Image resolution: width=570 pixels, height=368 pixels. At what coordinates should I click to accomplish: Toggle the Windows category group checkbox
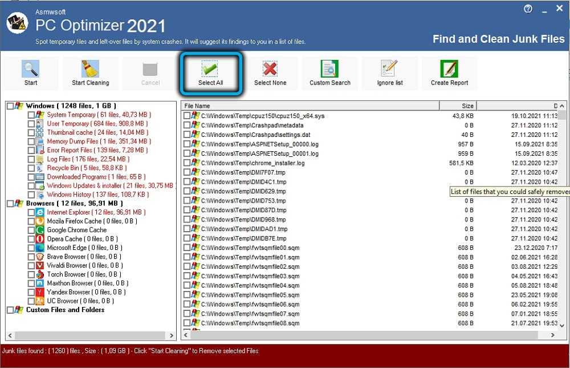[10, 106]
